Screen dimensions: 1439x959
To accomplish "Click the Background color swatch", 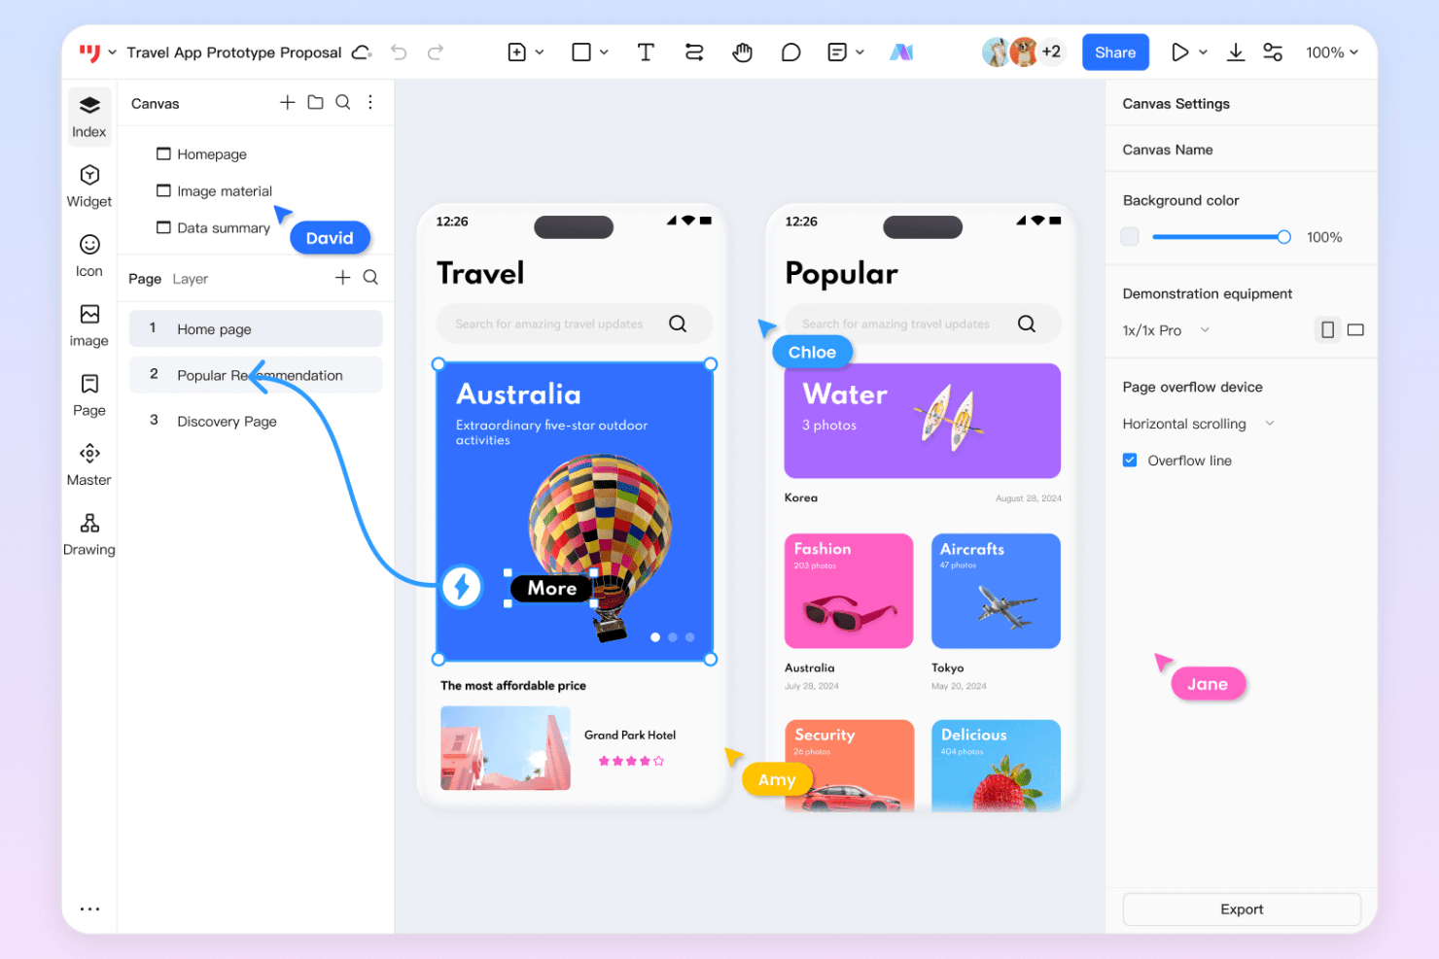I will coord(1130,237).
